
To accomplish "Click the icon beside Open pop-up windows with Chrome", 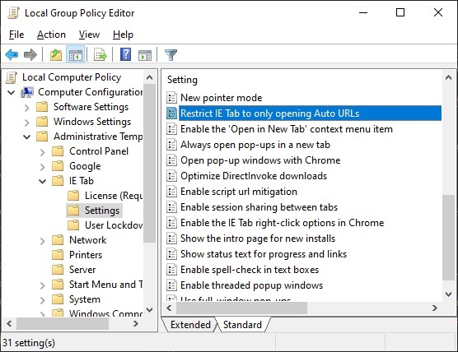I will point(171,160).
